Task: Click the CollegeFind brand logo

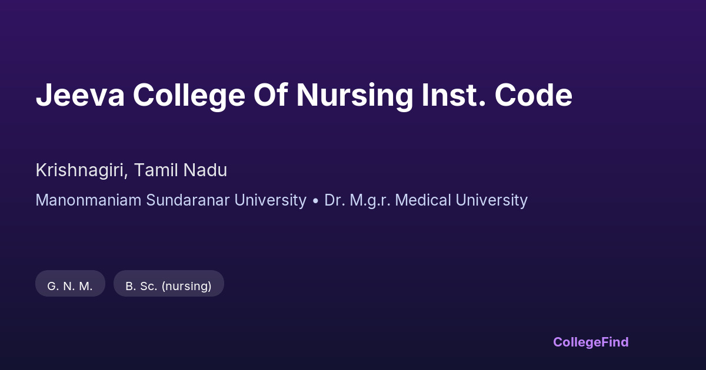Action: tap(590, 342)
